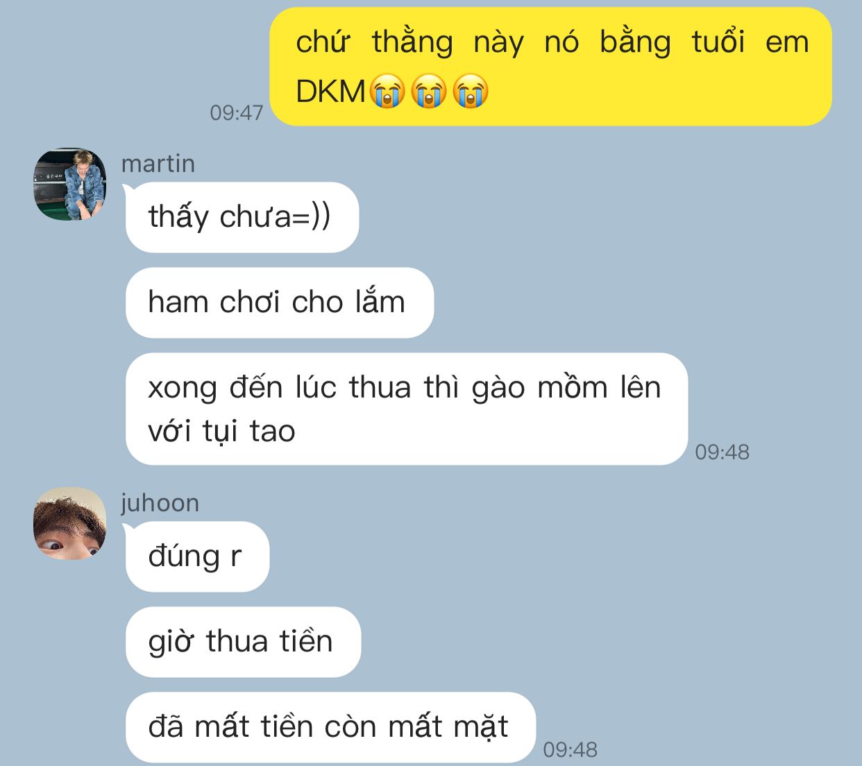Tap the words 'với tụi tao' in martin's message
The image size is (862, 766).
tap(221, 432)
